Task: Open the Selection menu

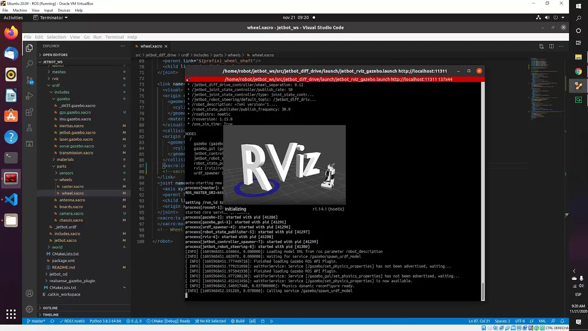Action: click(x=56, y=37)
